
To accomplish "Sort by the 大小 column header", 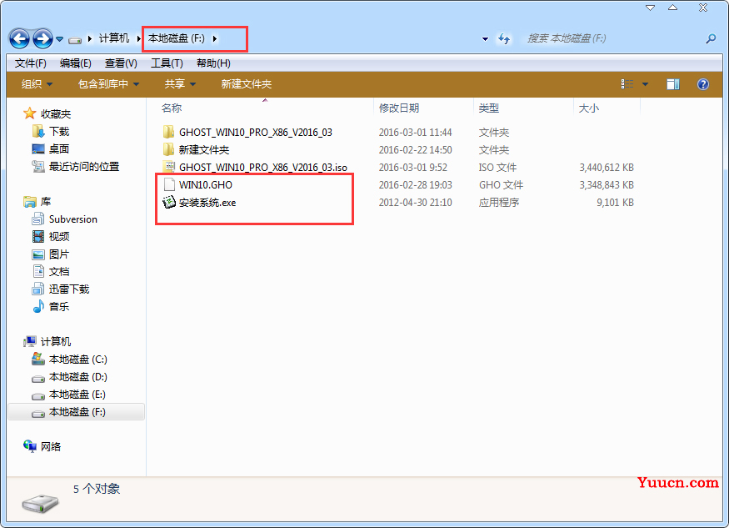I will tap(588, 108).
